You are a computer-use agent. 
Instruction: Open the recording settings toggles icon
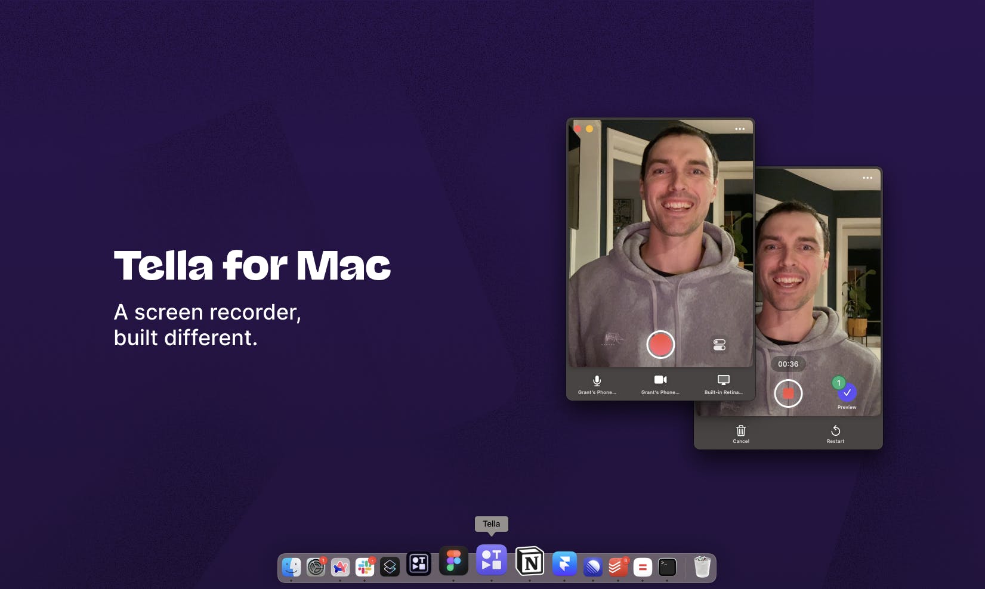click(x=720, y=345)
